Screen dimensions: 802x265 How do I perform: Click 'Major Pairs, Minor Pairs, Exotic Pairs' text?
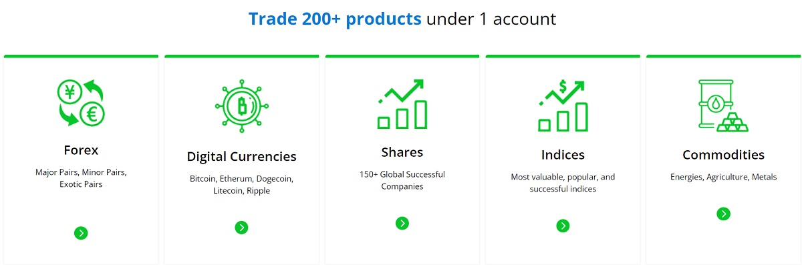[x=81, y=178]
